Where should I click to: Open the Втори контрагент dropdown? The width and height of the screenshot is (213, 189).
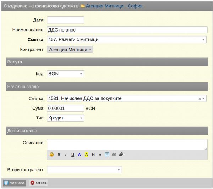point(84,170)
